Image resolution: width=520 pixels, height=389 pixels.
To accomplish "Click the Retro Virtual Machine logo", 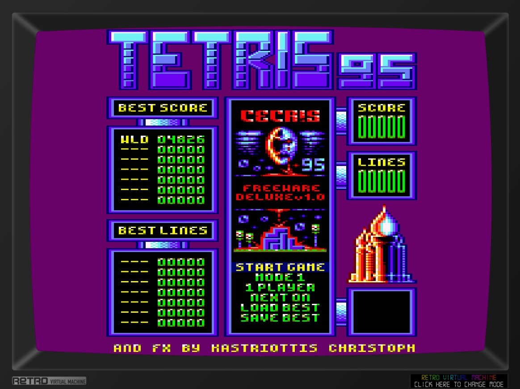I will pyautogui.click(x=49, y=381).
